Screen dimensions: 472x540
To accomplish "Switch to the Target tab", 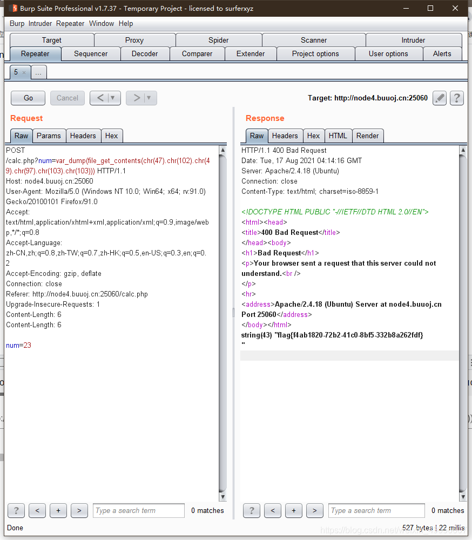I will click(52, 40).
